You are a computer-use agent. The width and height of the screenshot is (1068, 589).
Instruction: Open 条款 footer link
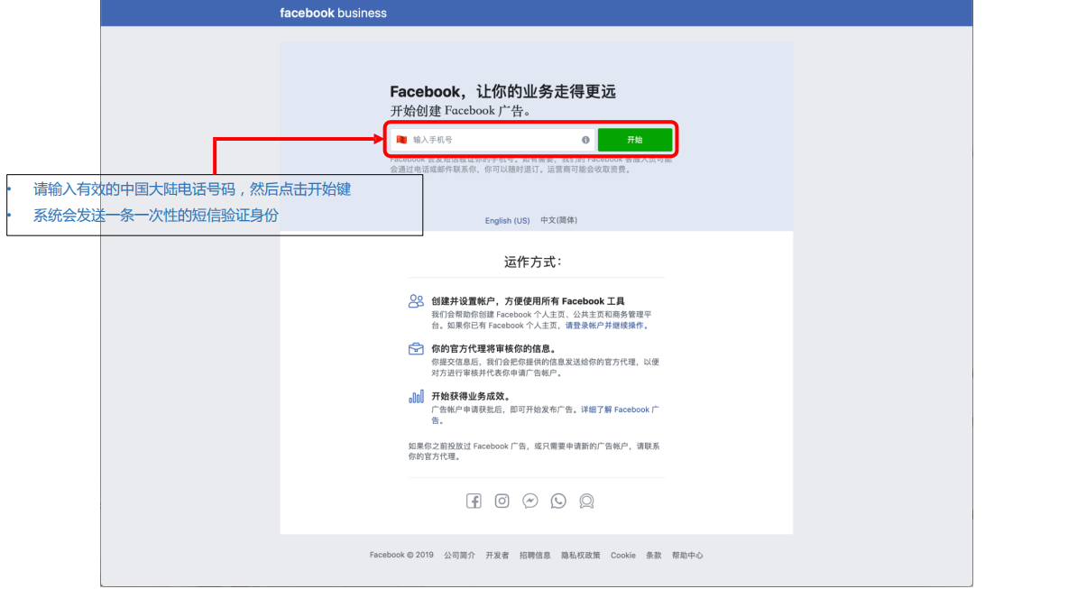click(x=654, y=556)
